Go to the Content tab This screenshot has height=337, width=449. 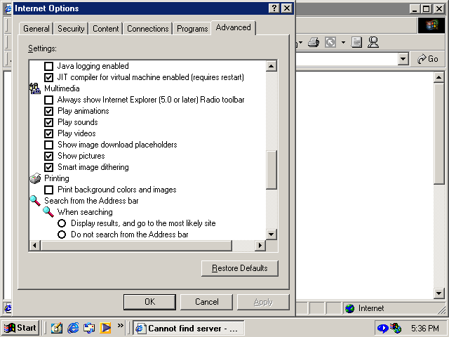[105, 29]
